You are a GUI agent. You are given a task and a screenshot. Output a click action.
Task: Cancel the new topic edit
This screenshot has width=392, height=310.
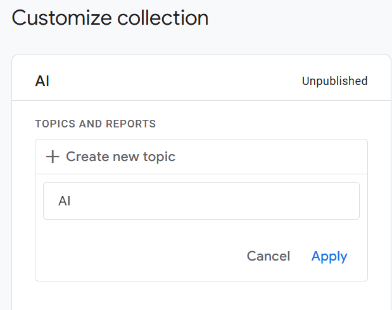[268, 256]
